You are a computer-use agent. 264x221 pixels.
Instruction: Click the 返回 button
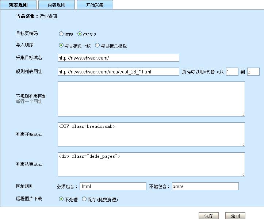click(x=235, y=216)
